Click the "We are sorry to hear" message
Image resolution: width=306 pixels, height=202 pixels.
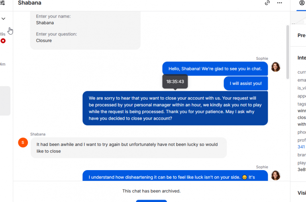(175, 108)
